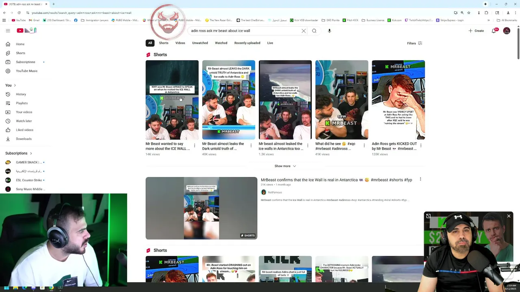Open the GAMER SNACK subscription channel
Viewport: 520px width, 292px height.
25,162
